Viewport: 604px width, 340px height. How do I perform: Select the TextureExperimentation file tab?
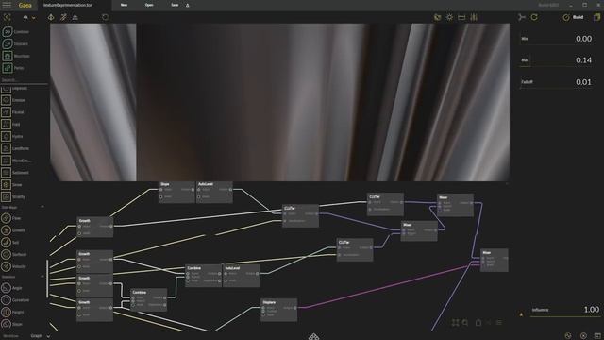coord(68,5)
